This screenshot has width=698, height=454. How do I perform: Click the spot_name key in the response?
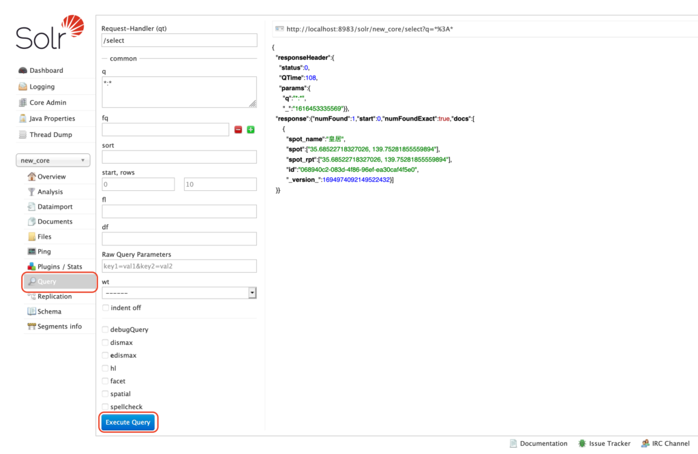[x=305, y=139]
